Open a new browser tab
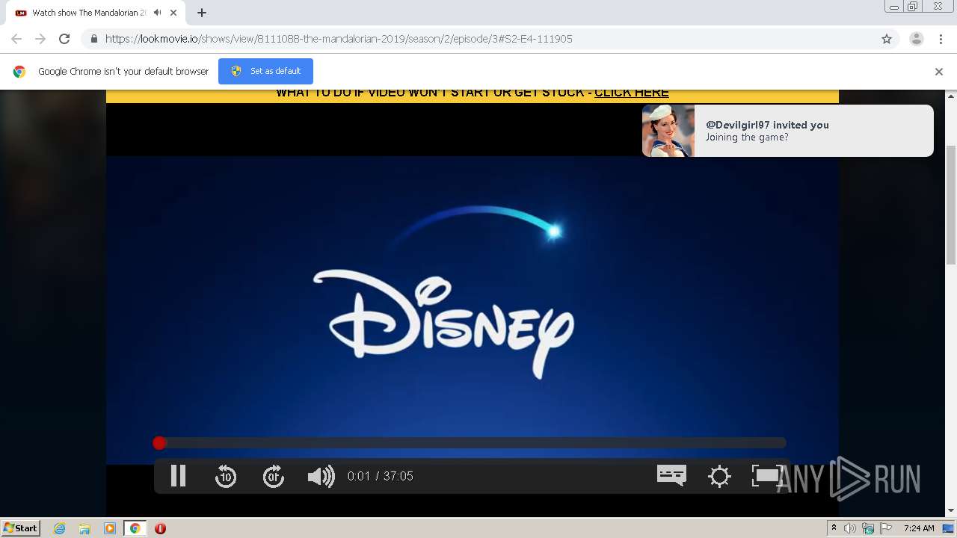Viewport: 957px width, 538px height. 202,13
